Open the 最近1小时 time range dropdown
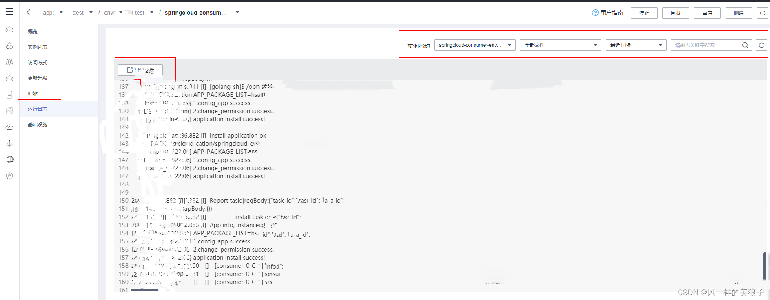This screenshot has height=300, width=770. point(636,45)
